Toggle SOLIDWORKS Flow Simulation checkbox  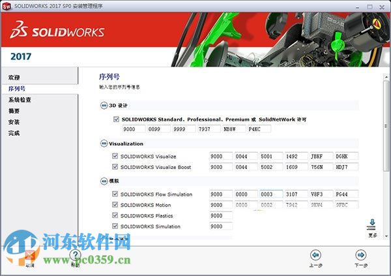[115, 194]
